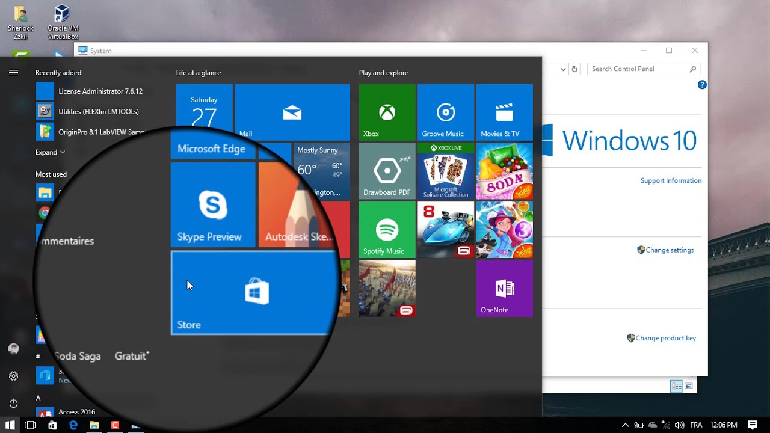
Task: Open the user account avatar in Start
Action: pos(13,349)
